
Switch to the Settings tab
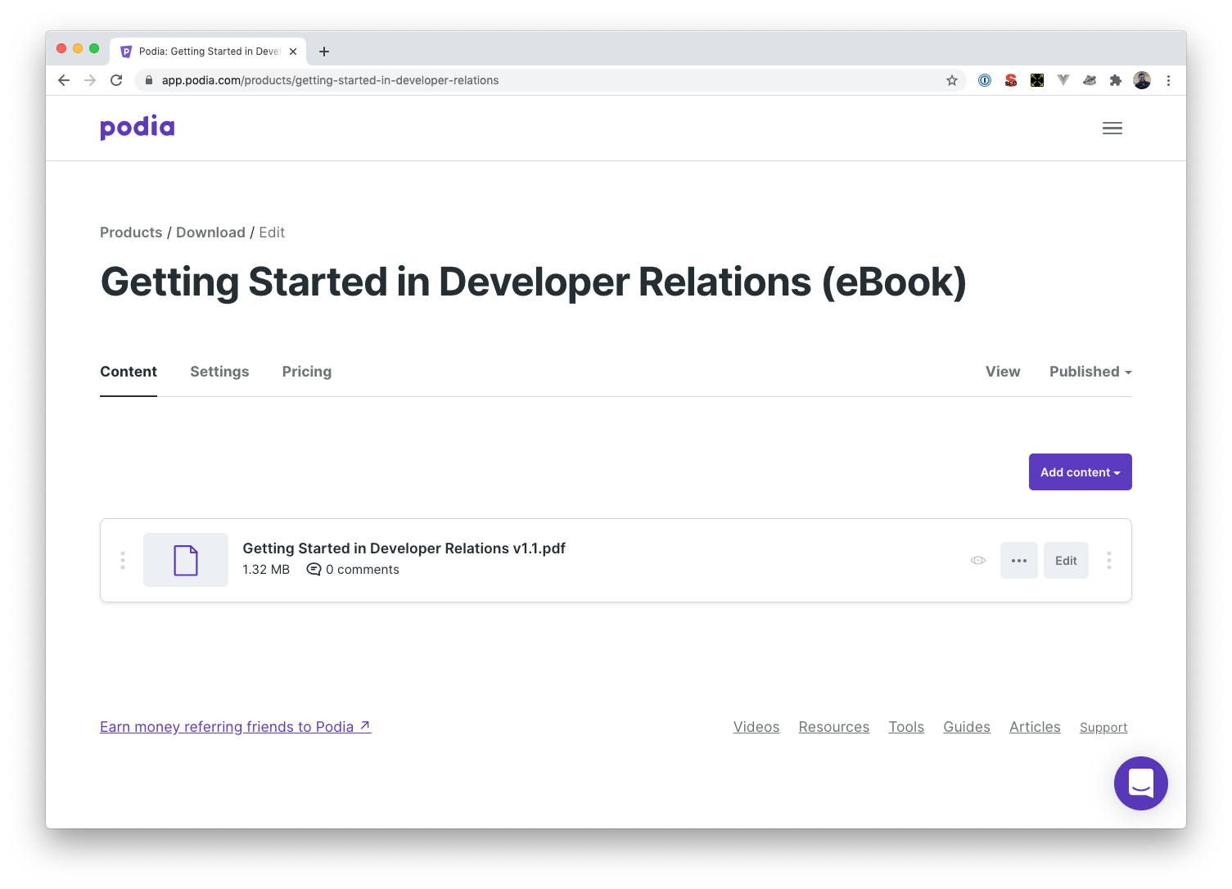[x=219, y=372]
